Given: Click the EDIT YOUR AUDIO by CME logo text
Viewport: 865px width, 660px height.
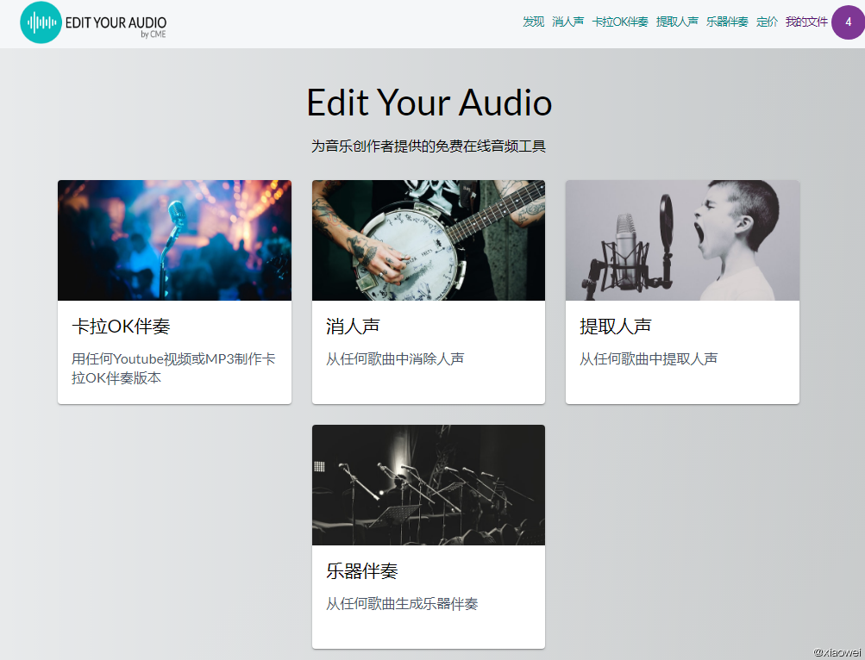Looking at the screenshot, I should [116, 26].
